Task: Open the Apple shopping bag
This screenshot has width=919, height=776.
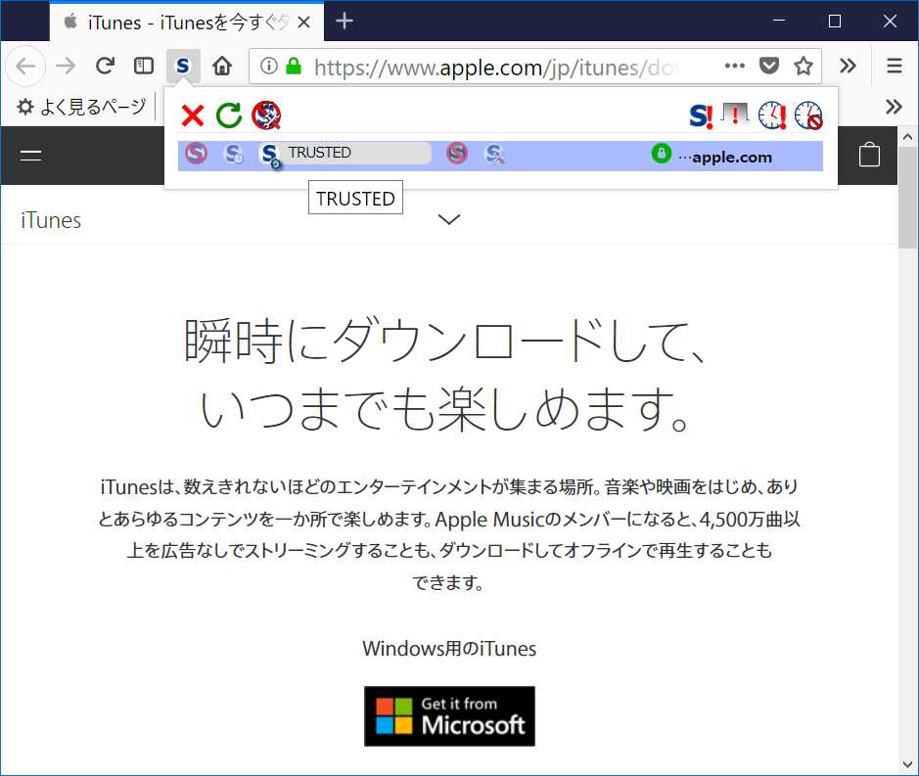Action: [x=869, y=155]
